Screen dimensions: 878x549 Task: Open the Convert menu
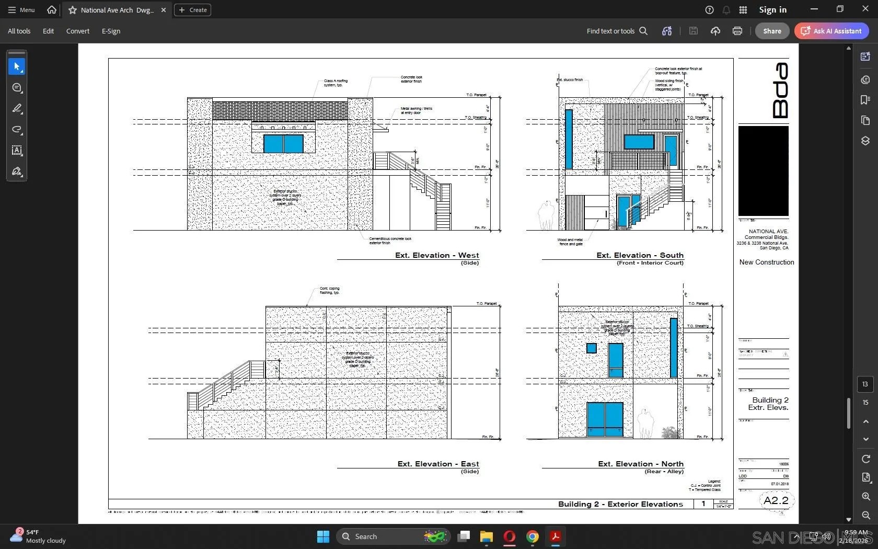[x=77, y=31]
